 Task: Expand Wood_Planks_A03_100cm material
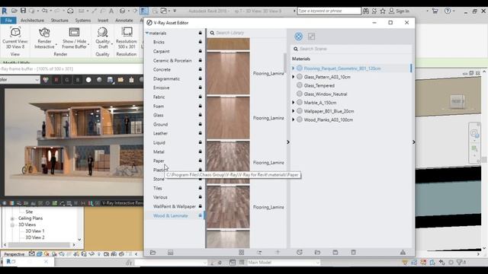point(293,119)
